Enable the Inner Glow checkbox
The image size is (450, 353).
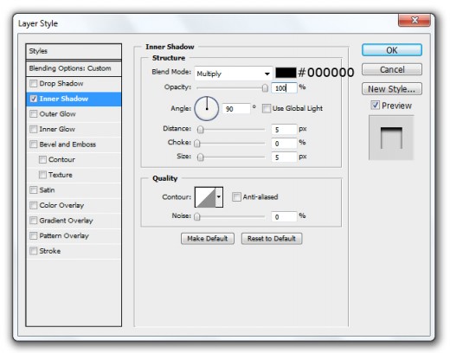click(34, 129)
